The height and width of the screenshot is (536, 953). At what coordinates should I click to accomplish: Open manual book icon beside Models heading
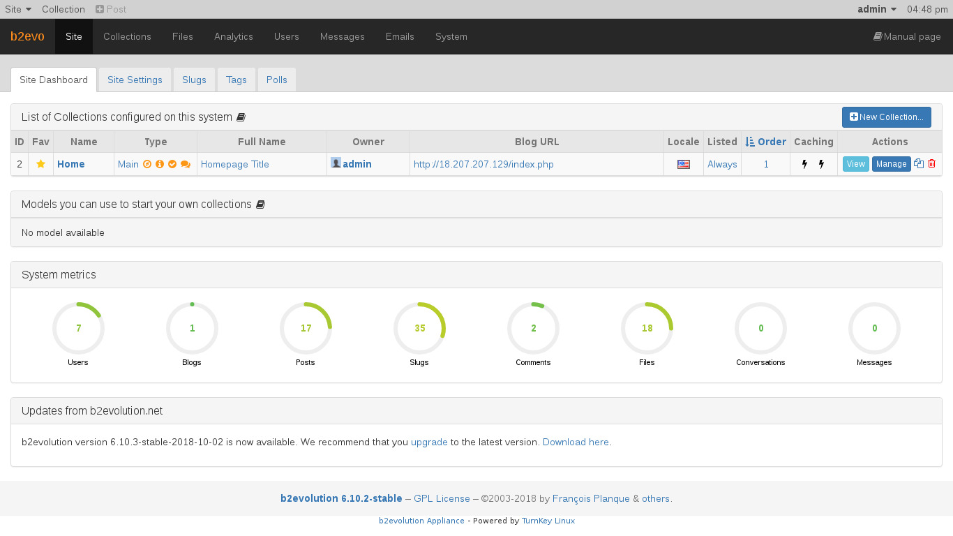(260, 204)
